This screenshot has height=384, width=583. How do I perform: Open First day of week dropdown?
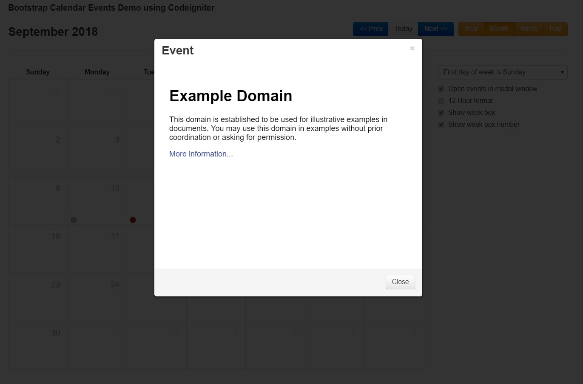pyautogui.click(x=503, y=72)
